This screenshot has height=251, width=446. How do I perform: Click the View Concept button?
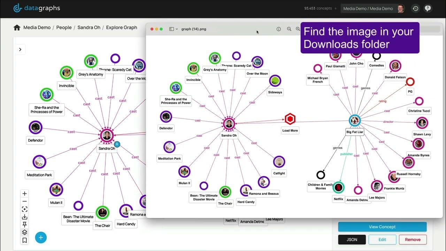click(x=382, y=227)
